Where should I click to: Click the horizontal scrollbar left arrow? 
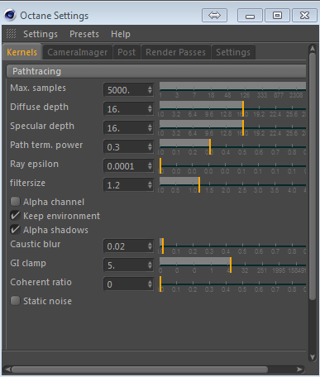(x=8, y=370)
